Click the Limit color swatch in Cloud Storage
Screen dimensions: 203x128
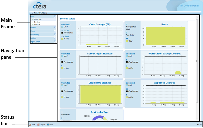click(x=62, y=27)
